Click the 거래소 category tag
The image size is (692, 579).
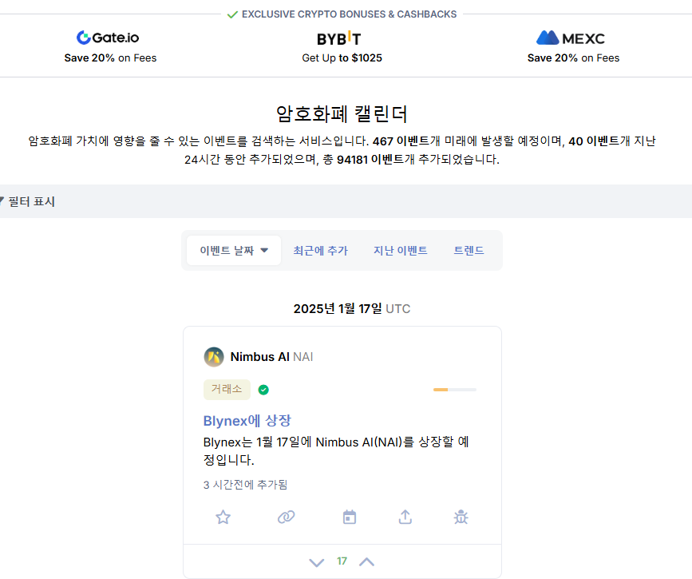227,390
